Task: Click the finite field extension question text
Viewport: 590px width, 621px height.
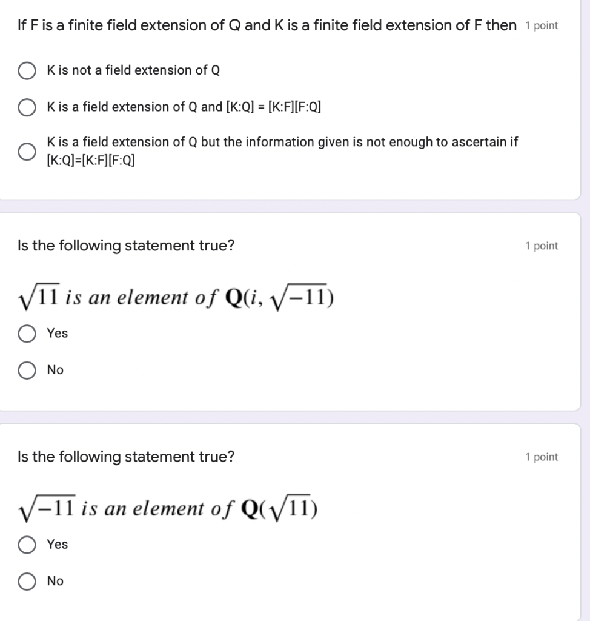Action: (x=264, y=25)
